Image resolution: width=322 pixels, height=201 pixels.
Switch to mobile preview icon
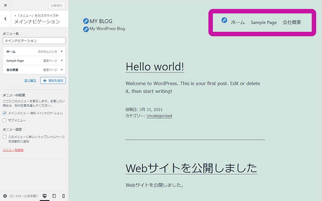(64, 196)
